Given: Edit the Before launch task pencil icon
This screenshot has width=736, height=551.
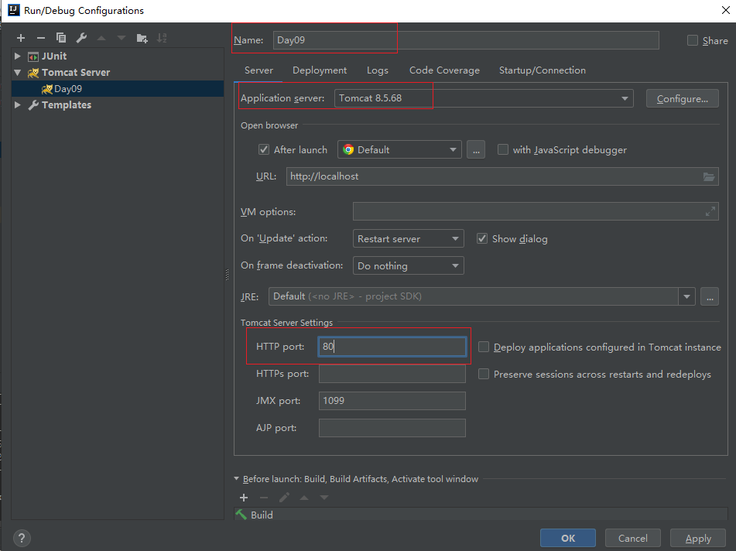Looking at the screenshot, I should pyautogui.click(x=284, y=498).
